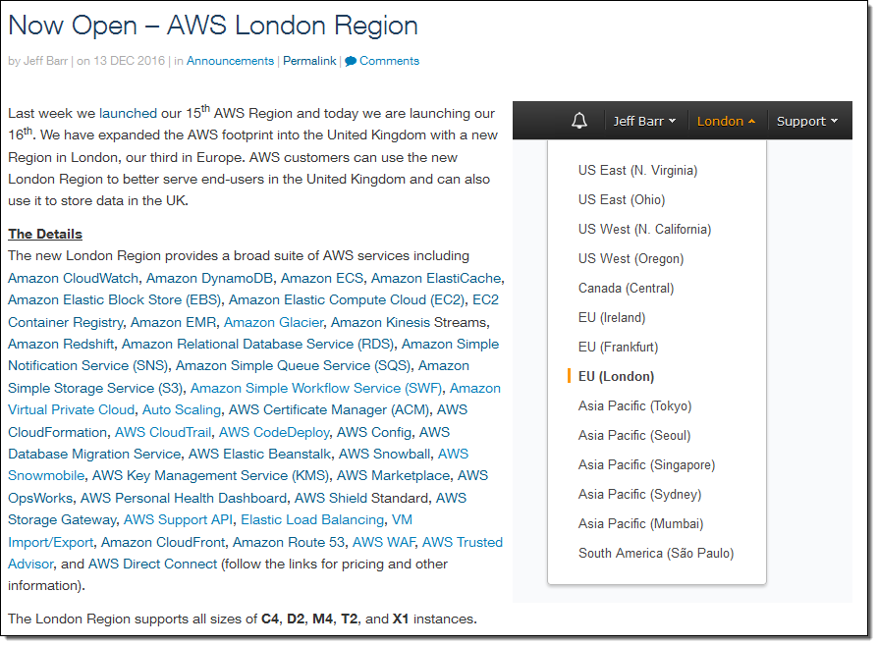Image resolution: width=878 pixels, height=646 pixels.
Task: Click 'The Details' heading
Action: click(x=45, y=234)
